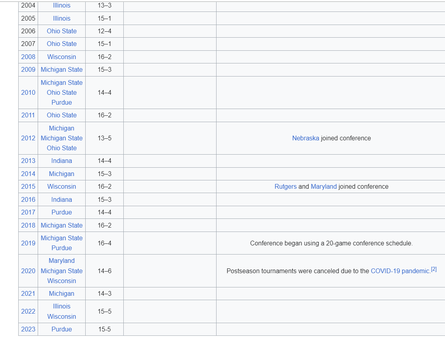Open the Nebraska link in the notes column

pyautogui.click(x=305, y=138)
